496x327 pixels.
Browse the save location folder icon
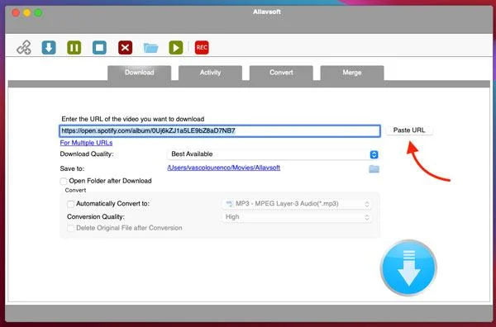pyautogui.click(x=374, y=168)
